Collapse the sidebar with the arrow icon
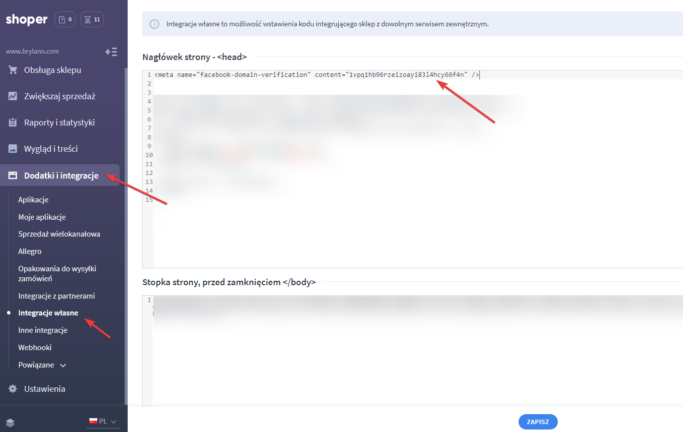Image resolution: width=683 pixels, height=432 pixels. (111, 52)
